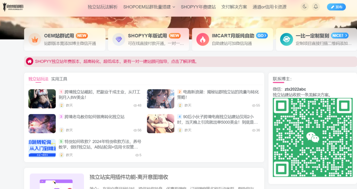The height and width of the screenshot is (189, 357).
Task: Open 支付解决方案 menu item
Action: click(x=234, y=7)
